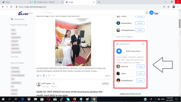Expand the user menu arrow beside avatar
Image resolution: width=181 pixels, height=102 pixels.
160,12
